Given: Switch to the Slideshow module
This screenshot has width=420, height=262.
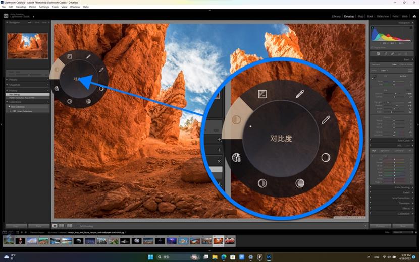Looking at the screenshot, I should tap(383, 16).
